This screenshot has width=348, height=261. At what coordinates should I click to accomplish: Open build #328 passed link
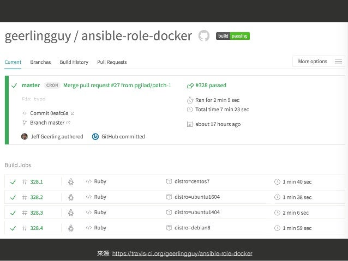click(x=209, y=86)
